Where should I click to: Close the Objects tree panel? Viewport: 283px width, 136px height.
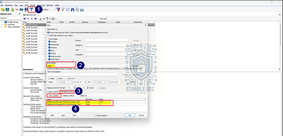pos(20,14)
